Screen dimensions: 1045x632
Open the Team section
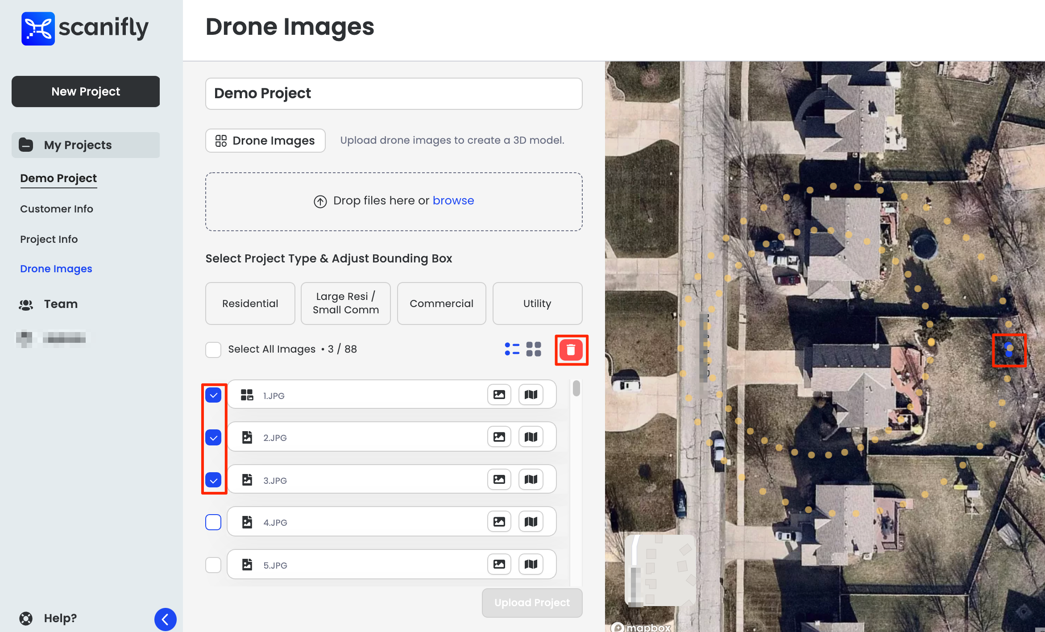[61, 304]
